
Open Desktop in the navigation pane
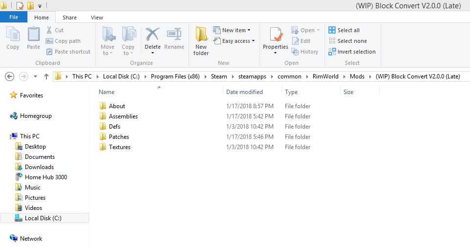[x=35, y=147]
